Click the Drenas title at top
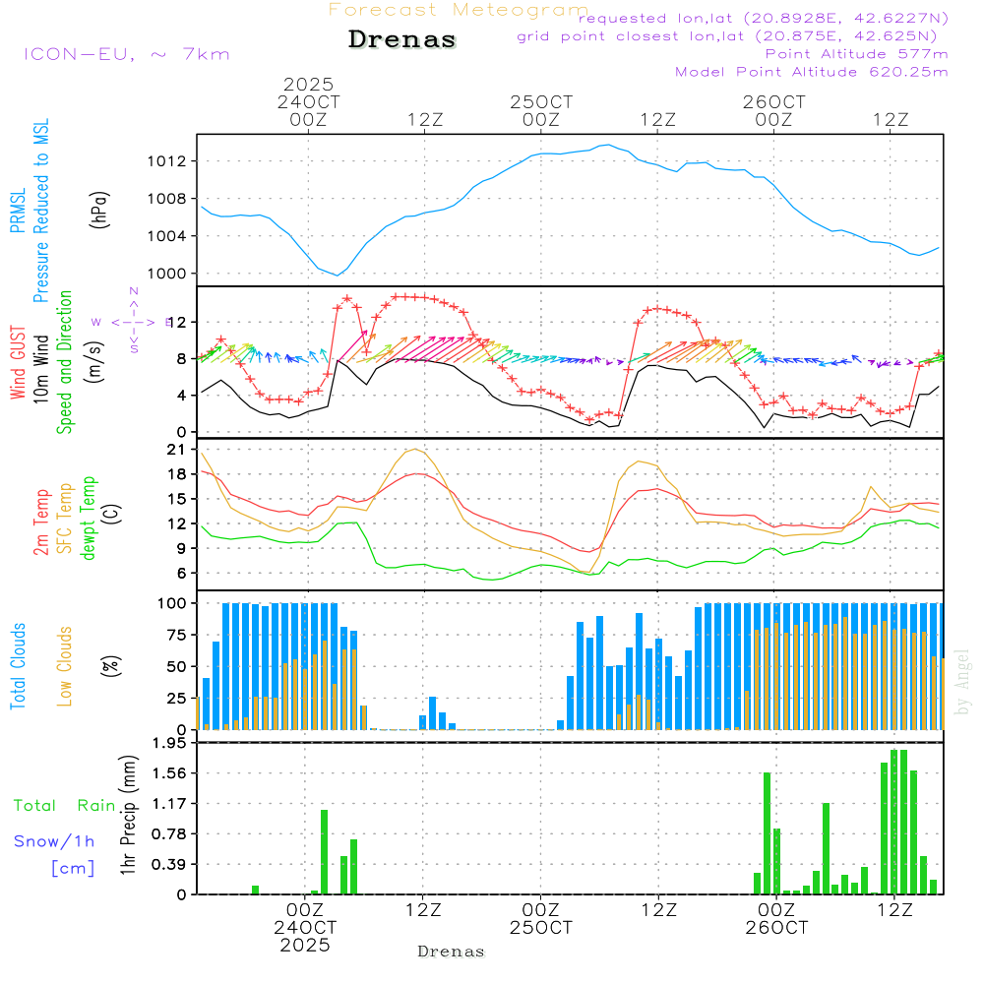 (x=402, y=40)
